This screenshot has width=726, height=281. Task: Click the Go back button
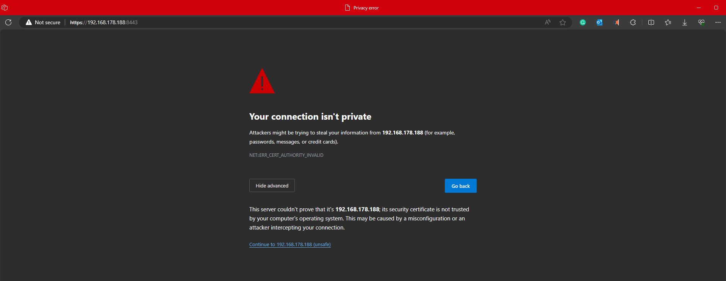[x=461, y=186]
